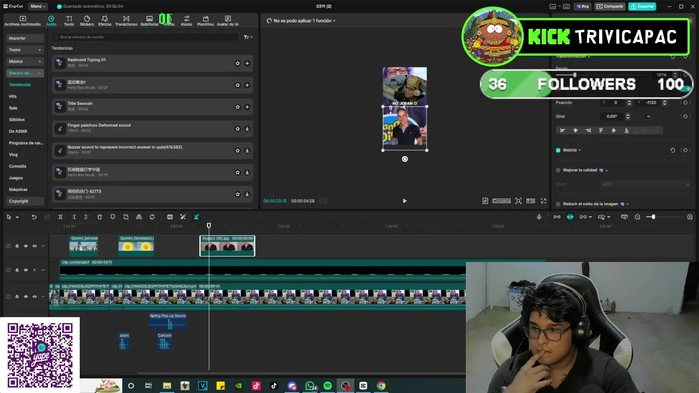The height and width of the screenshot is (393, 699).
Task: Collapse the Efectos de sonido category
Action: (x=25, y=73)
